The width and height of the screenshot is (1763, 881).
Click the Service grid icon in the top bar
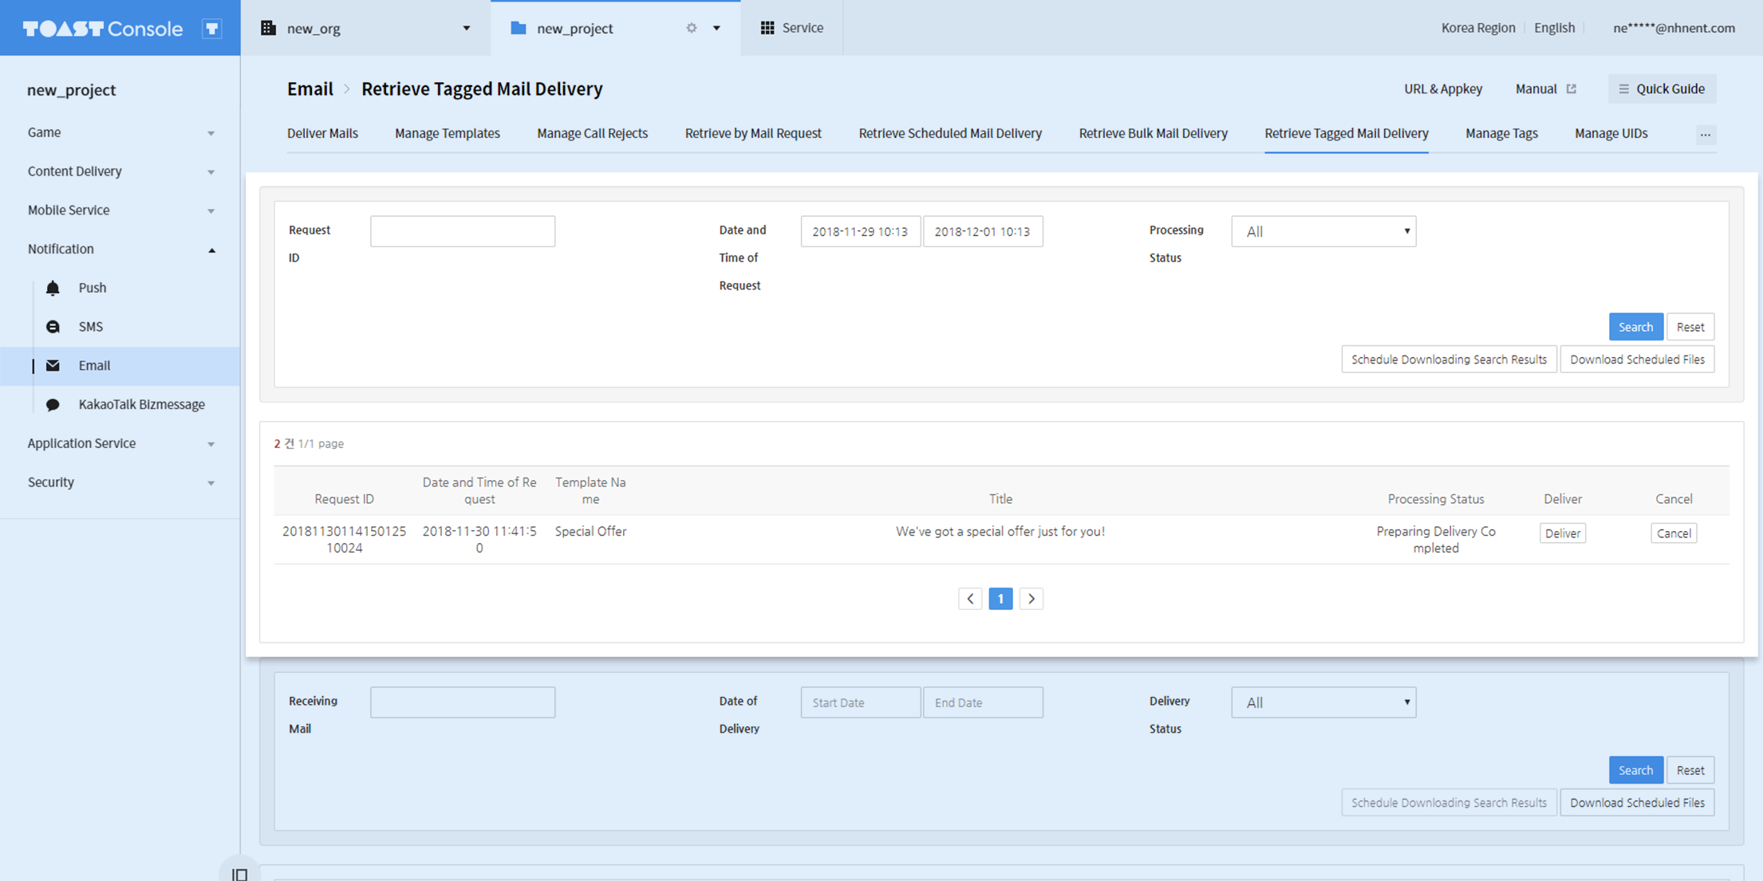coord(767,28)
